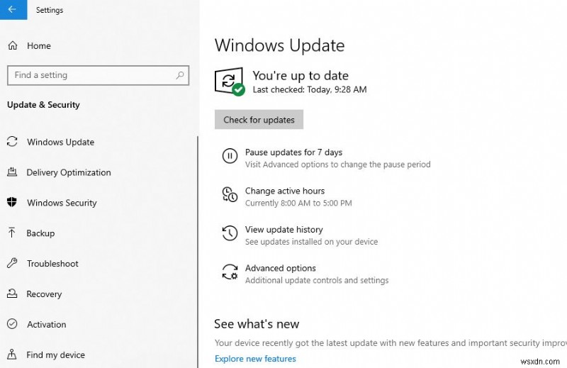
Task: Click the Home house icon
Action: pyautogui.click(x=13, y=45)
